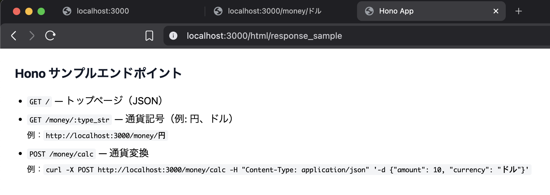Click the example URL http://localhost:3000/money/円

[105, 136]
